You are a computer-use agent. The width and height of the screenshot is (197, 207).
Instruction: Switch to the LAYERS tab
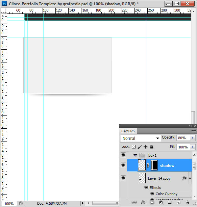128,131
